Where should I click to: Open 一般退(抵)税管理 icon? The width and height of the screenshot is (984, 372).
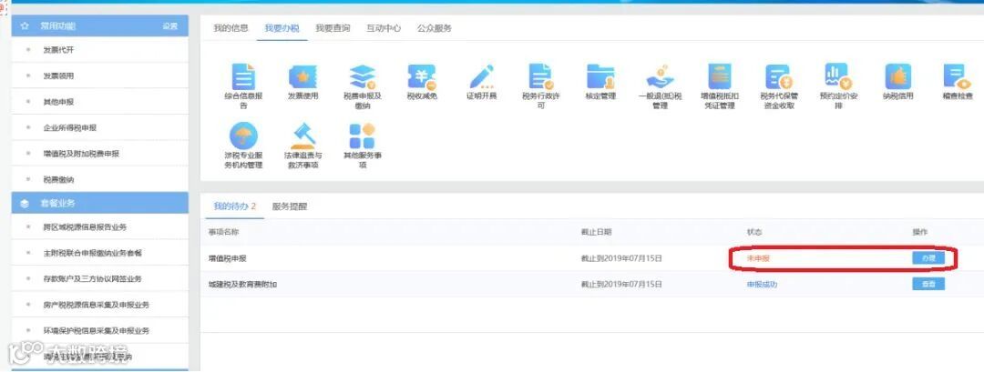click(x=660, y=77)
